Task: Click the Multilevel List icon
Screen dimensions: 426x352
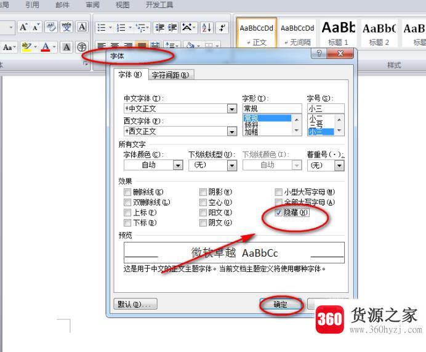Action: point(142,28)
